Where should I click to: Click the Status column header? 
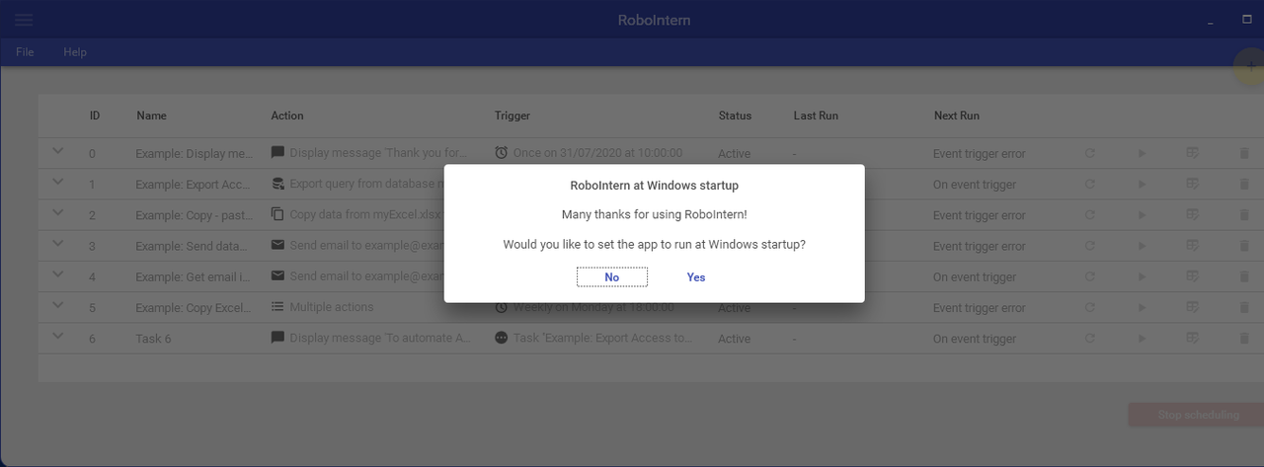(735, 116)
